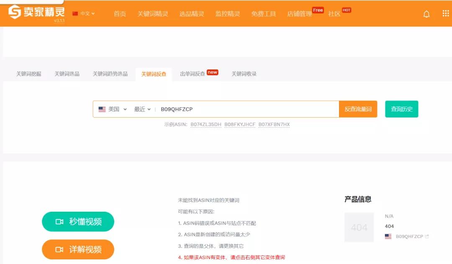Copy the ASIN using the copy icon

pyautogui.click(x=426, y=236)
